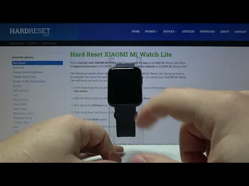This screenshot has width=249, height=186.
Task: Open Change Watch Face sidebar link
Action: pyautogui.click(x=24, y=77)
